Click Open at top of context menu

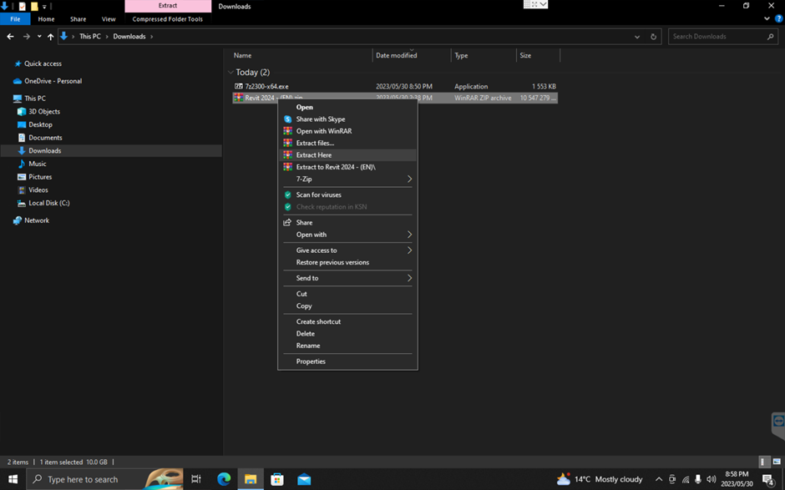(347, 107)
